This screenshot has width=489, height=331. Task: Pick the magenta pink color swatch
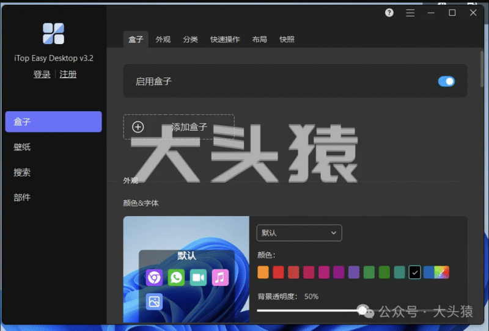pyautogui.click(x=324, y=272)
